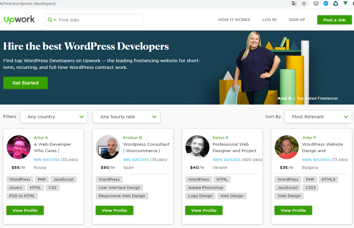Open Denys K.'s profile photo
This screenshot has width=354, height=228.
197,147
